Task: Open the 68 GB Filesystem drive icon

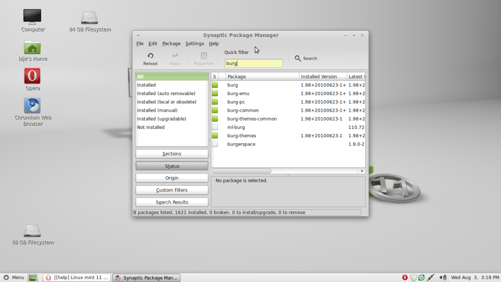Action: pos(32,231)
